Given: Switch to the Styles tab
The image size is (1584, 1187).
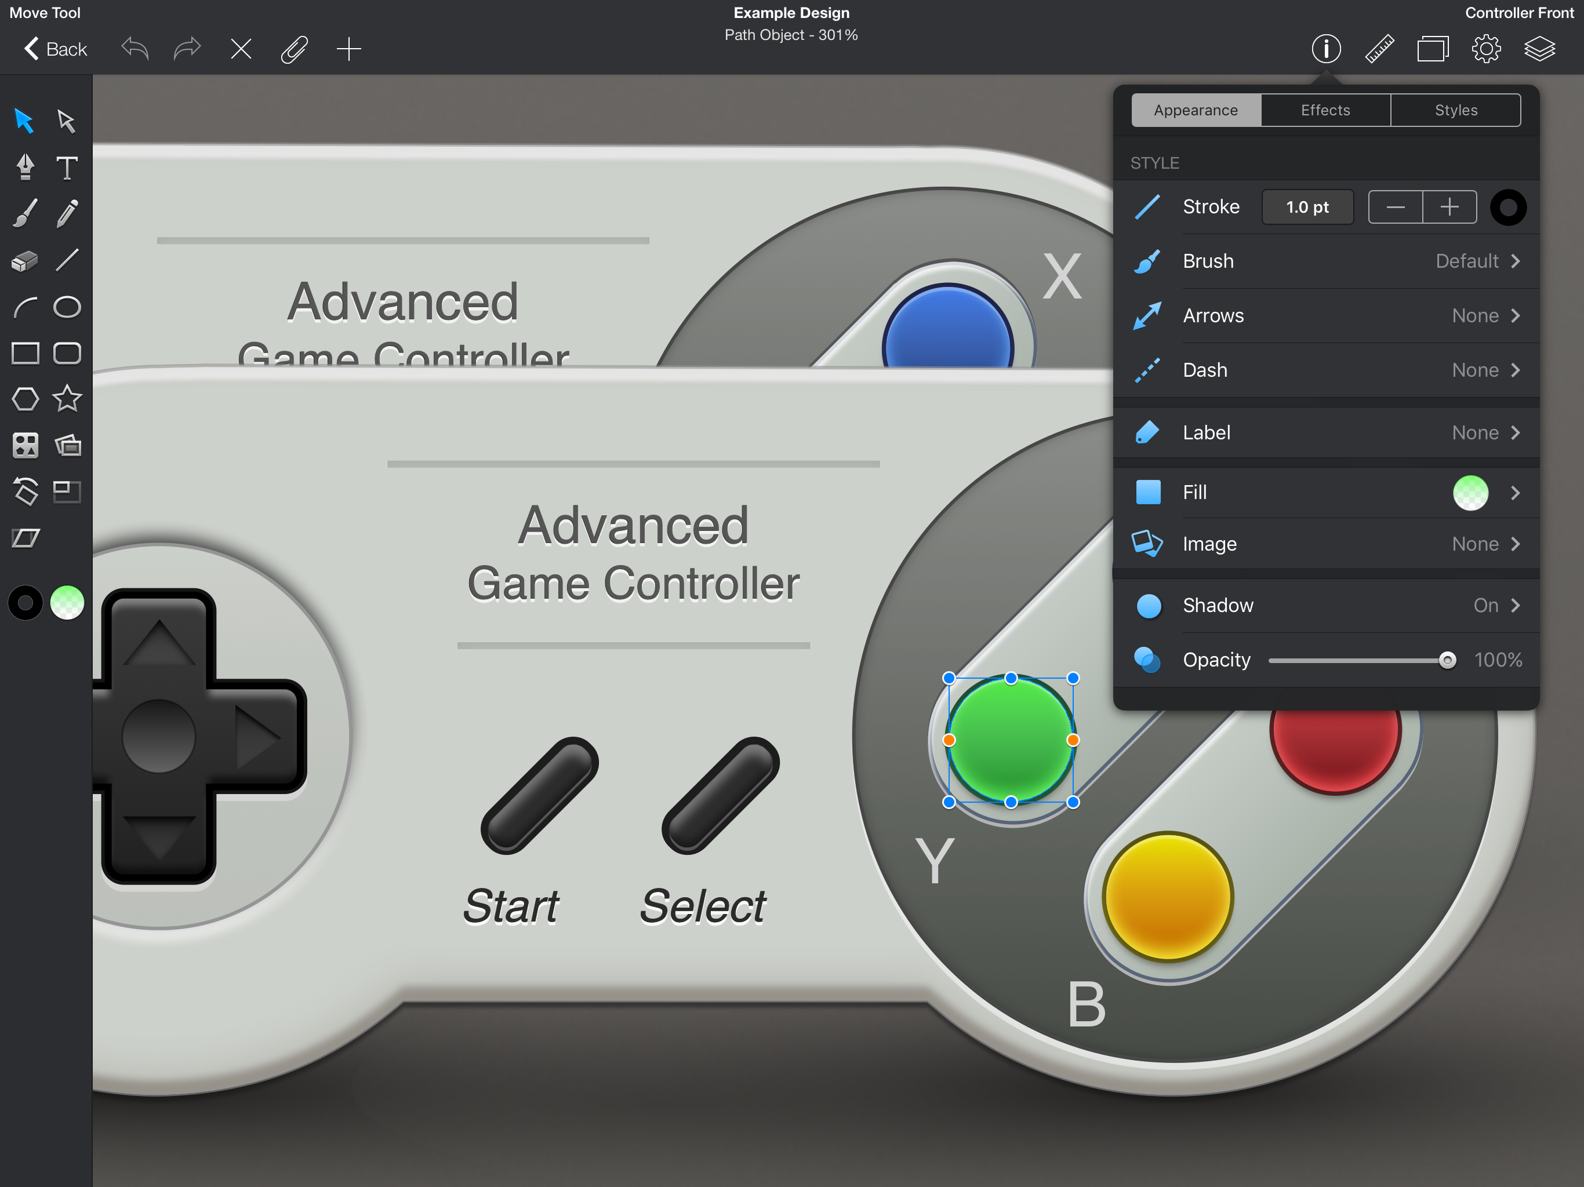Looking at the screenshot, I should [1456, 110].
